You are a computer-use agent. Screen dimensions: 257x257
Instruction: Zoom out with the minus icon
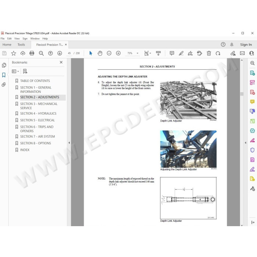(x=109, y=53)
